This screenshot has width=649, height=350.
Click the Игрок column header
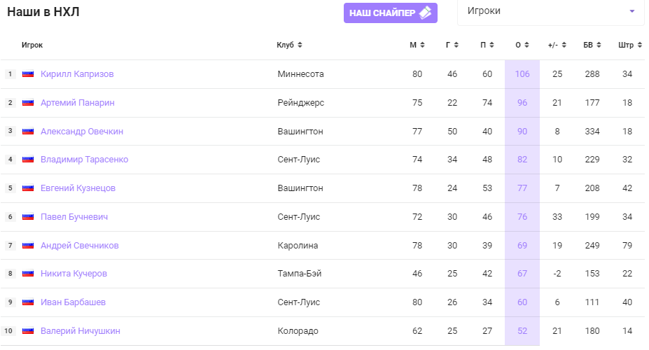point(32,45)
